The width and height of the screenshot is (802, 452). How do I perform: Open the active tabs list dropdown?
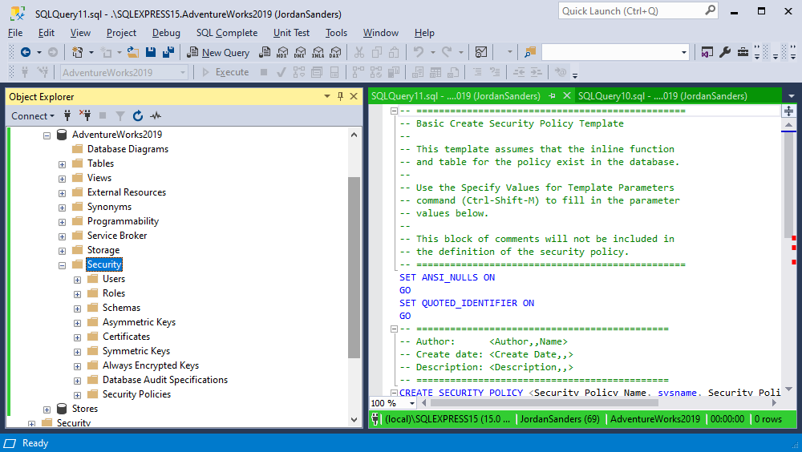tap(792, 96)
